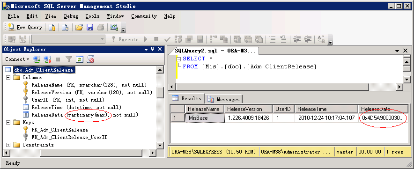Click Uncomment selected lines icon

(x=283, y=39)
